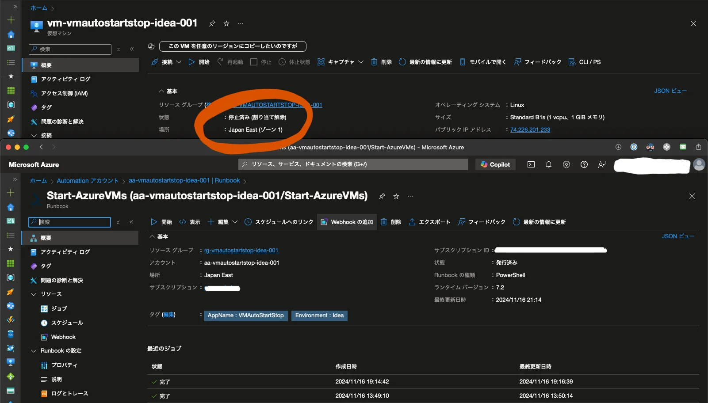
Task: Click the runbook menu search field
Action: pos(70,222)
